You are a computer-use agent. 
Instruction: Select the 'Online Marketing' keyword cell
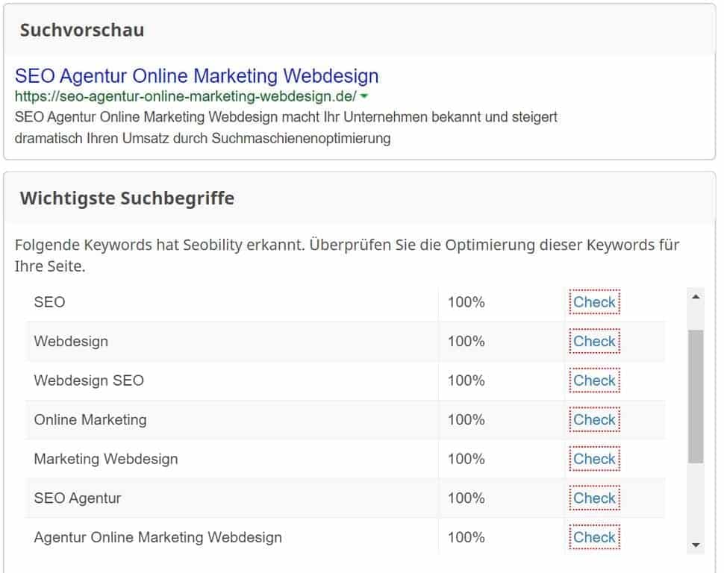(x=232, y=420)
